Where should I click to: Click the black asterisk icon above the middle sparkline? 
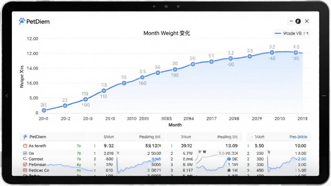(204, 152)
